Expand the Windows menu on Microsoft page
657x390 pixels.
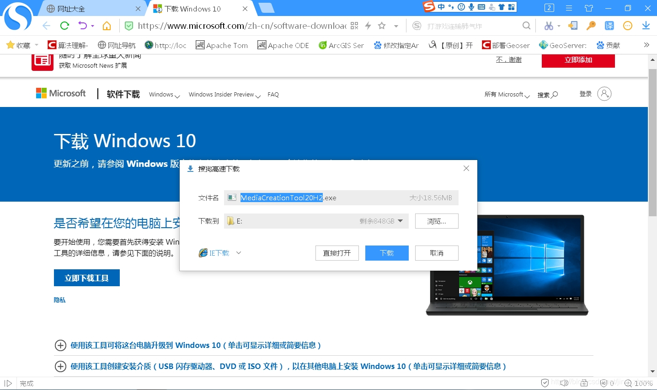click(165, 95)
